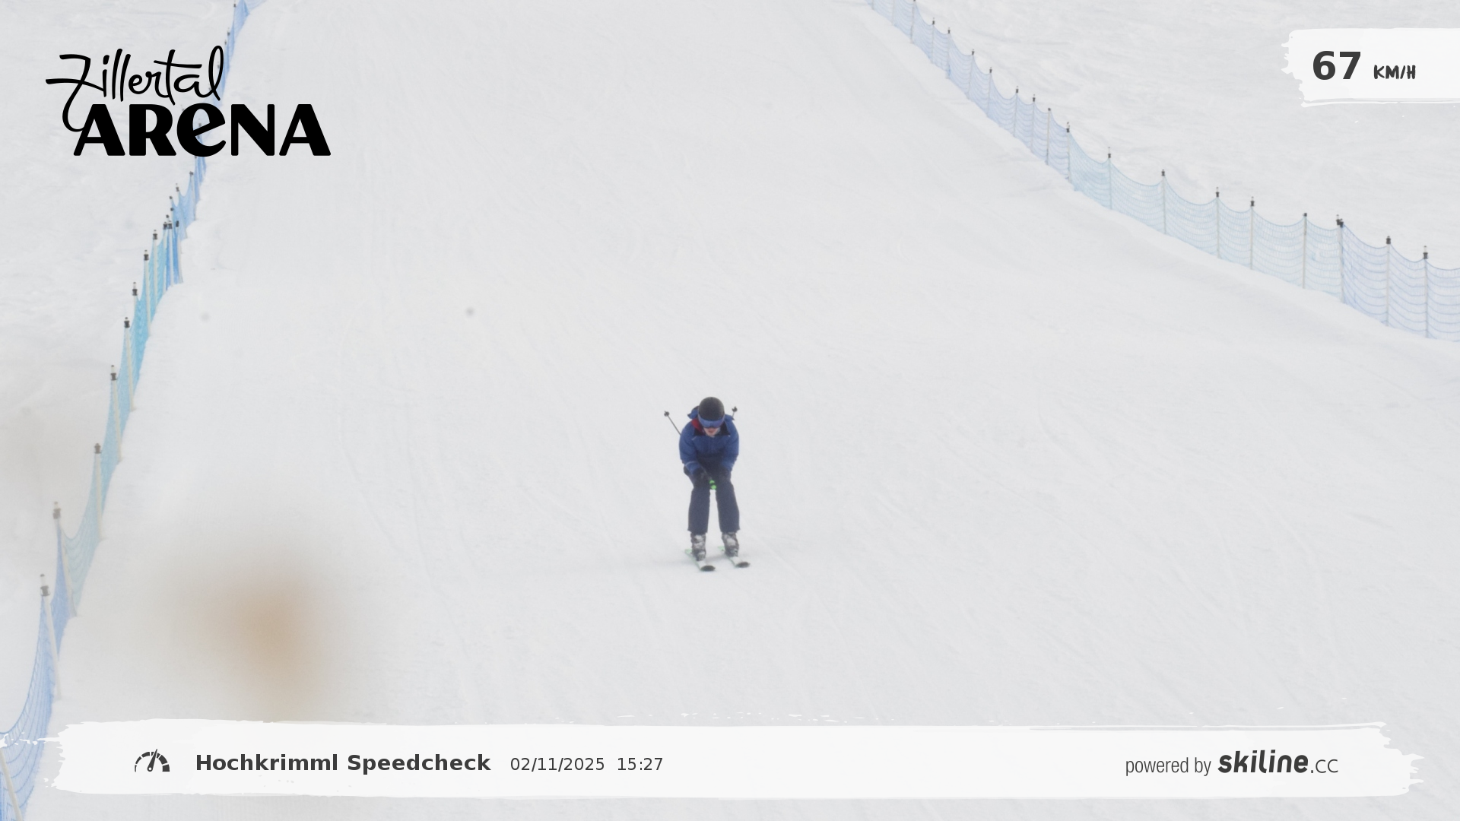Click the 67 speed readout
1460x821 pixels.
coord(1336,66)
